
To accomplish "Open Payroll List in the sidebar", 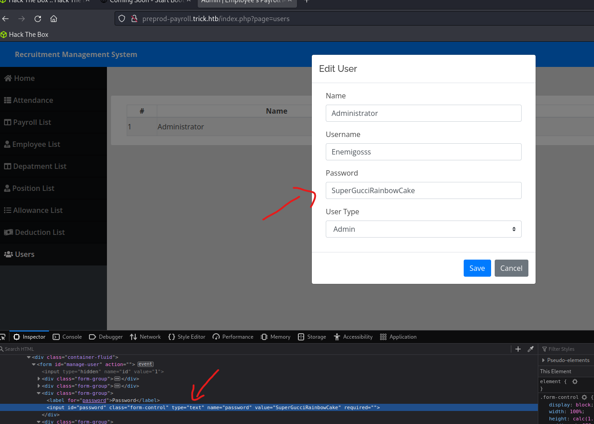I will pyautogui.click(x=53, y=122).
